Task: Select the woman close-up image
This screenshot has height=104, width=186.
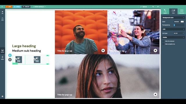Action: (107, 76)
